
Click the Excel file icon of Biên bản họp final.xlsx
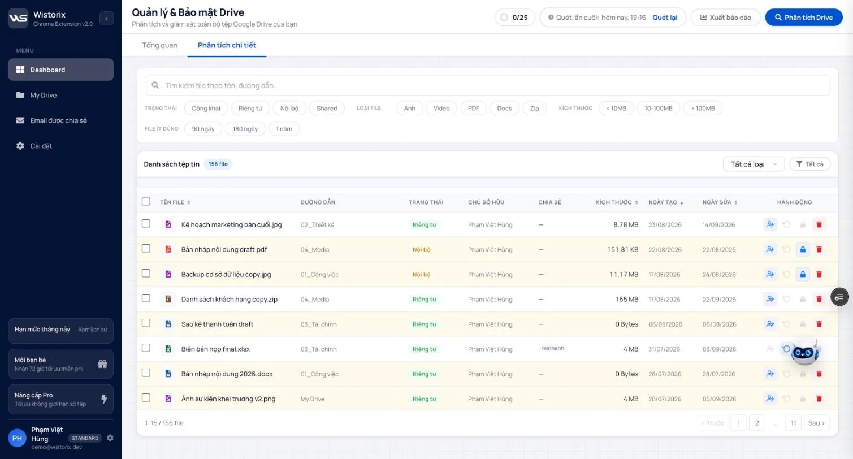[168, 349]
